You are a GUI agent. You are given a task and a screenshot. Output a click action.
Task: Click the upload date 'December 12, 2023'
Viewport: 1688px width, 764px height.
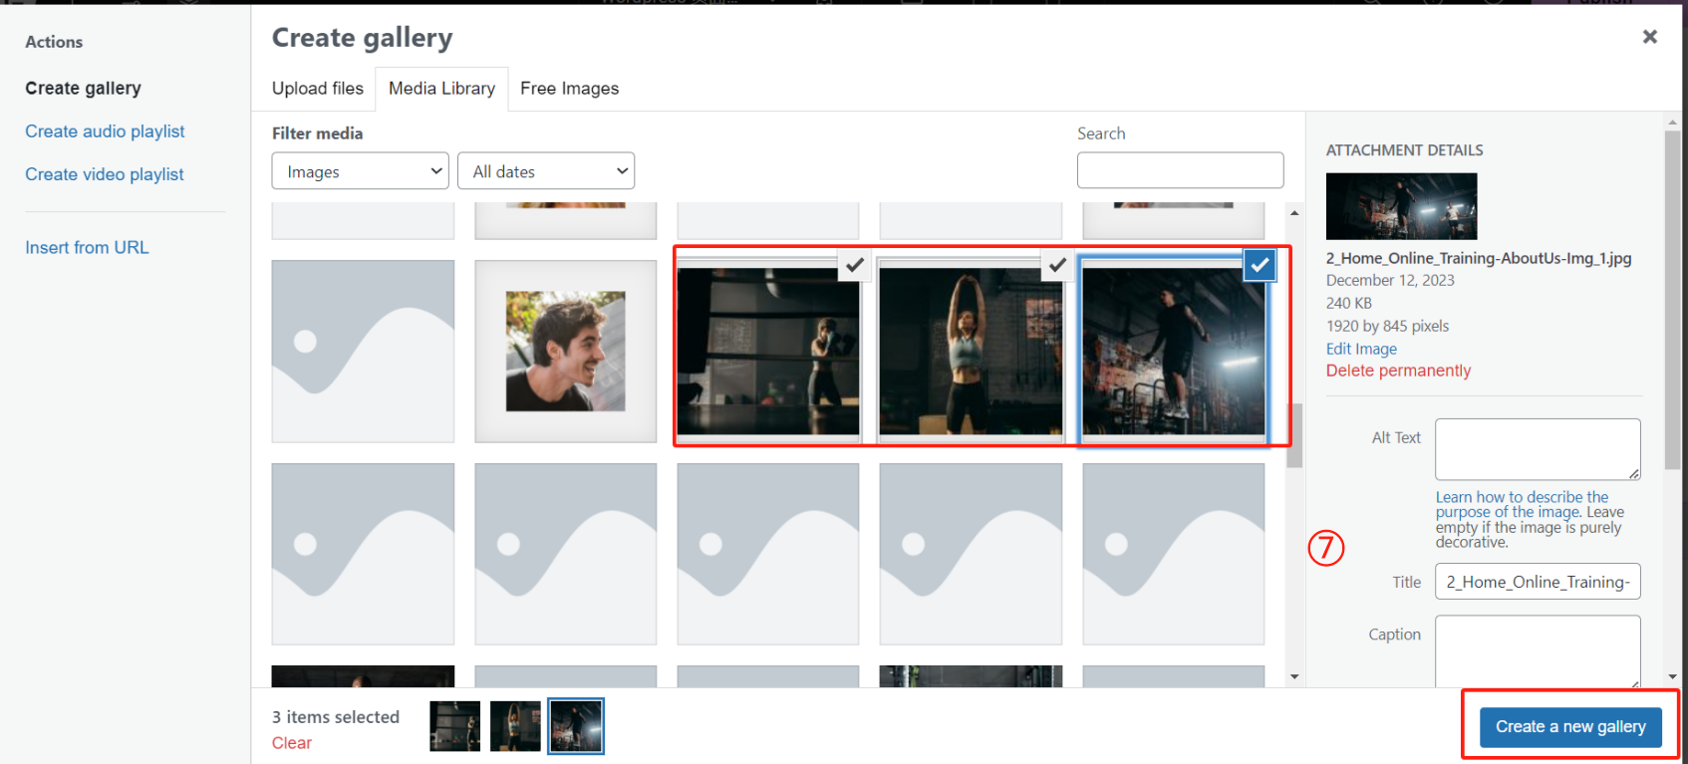pyautogui.click(x=1390, y=281)
